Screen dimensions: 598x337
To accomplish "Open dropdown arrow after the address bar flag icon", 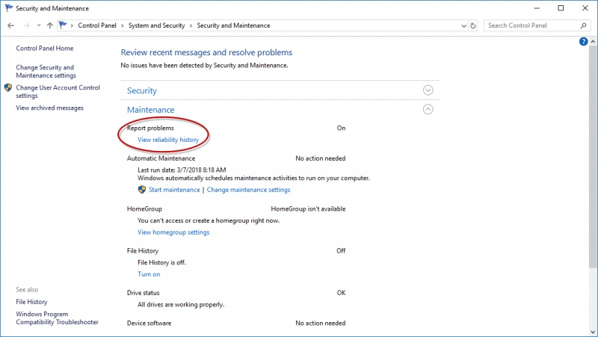I will [x=72, y=25].
